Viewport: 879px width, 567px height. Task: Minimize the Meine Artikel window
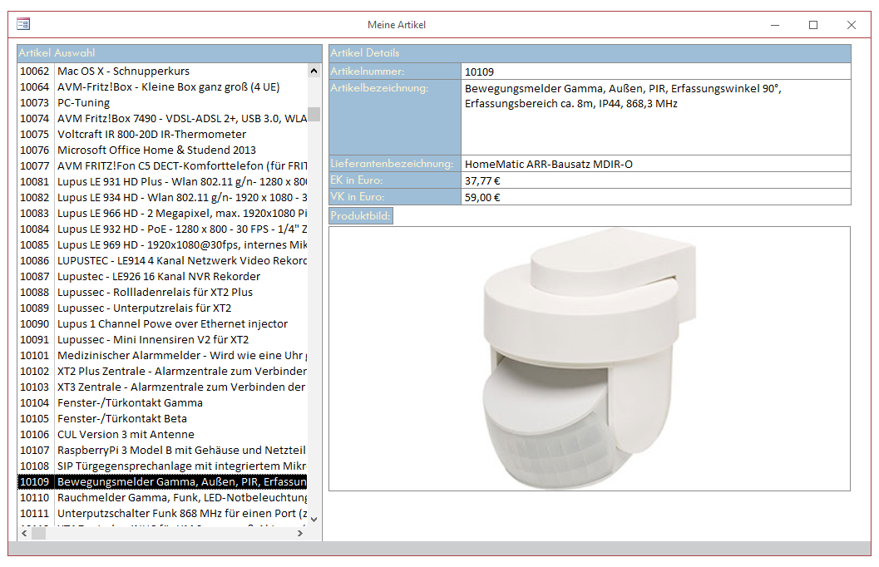pos(775,25)
